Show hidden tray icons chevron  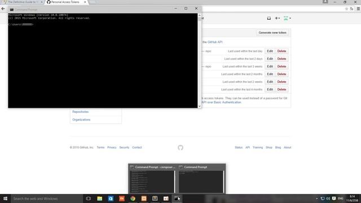tap(317, 198)
